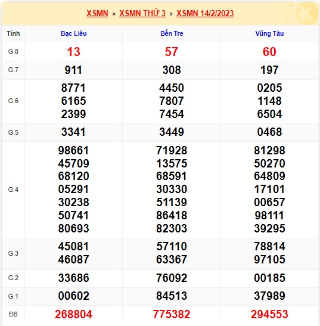
Task: Click the G.6 number 2399
Action: click(73, 114)
